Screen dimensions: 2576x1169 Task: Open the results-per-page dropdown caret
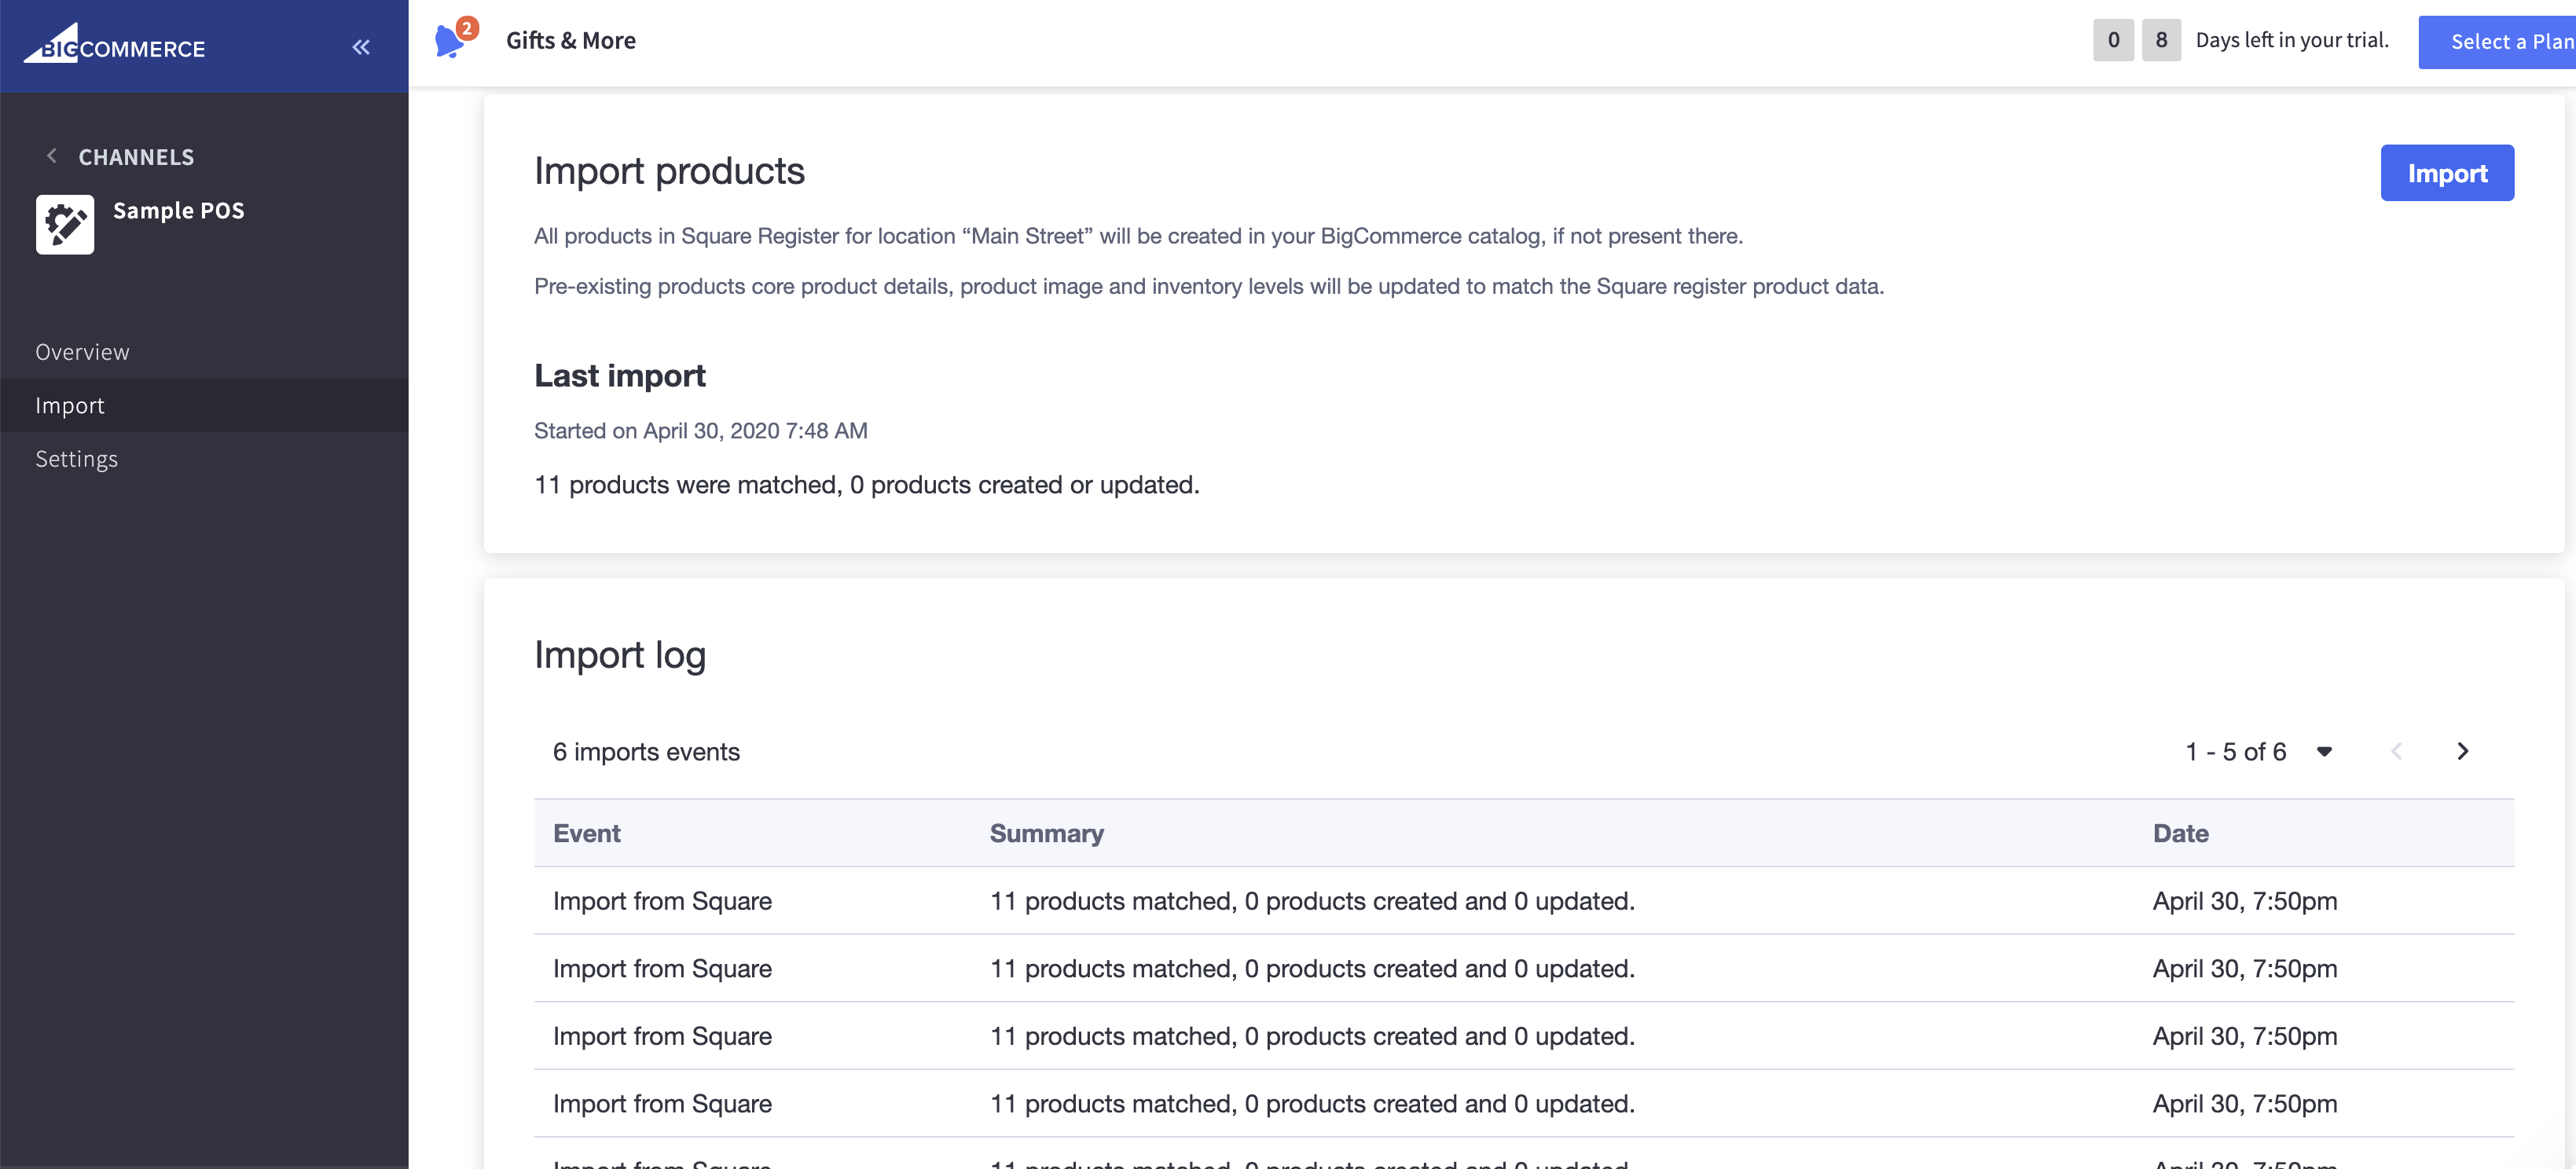click(x=2324, y=751)
